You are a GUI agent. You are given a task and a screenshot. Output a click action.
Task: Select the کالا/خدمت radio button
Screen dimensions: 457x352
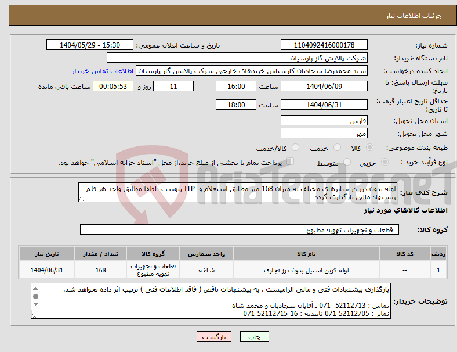pos(295,148)
